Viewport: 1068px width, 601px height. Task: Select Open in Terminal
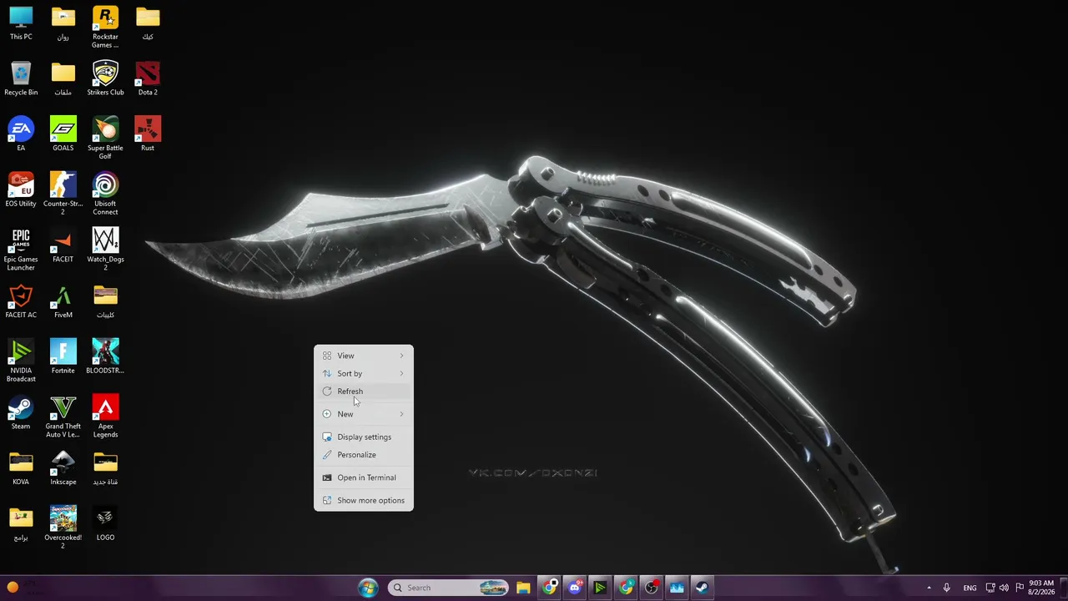coord(363,477)
